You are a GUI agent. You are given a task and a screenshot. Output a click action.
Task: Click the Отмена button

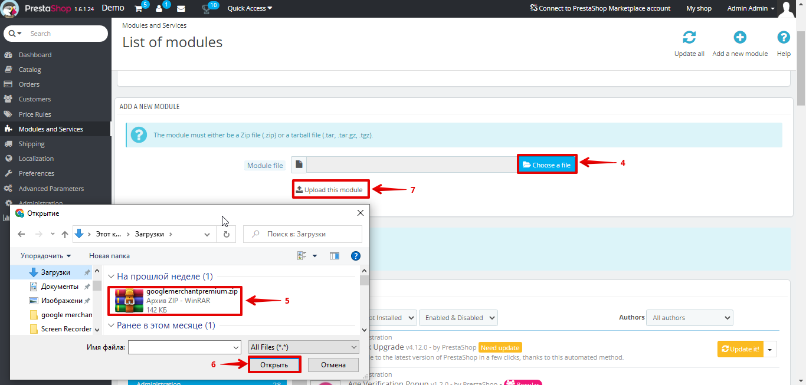click(x=333, y=365)
